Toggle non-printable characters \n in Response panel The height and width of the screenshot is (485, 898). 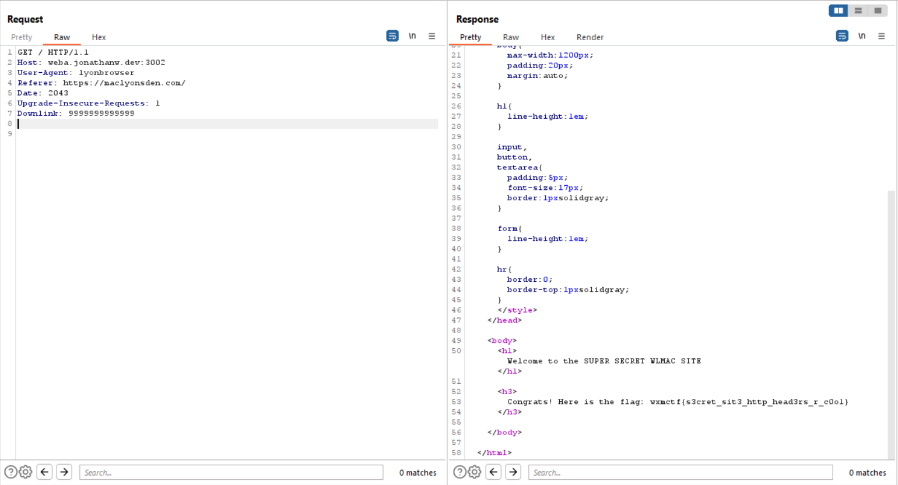point(862,36)
